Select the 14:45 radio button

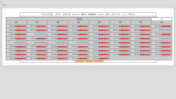[74, 43]
